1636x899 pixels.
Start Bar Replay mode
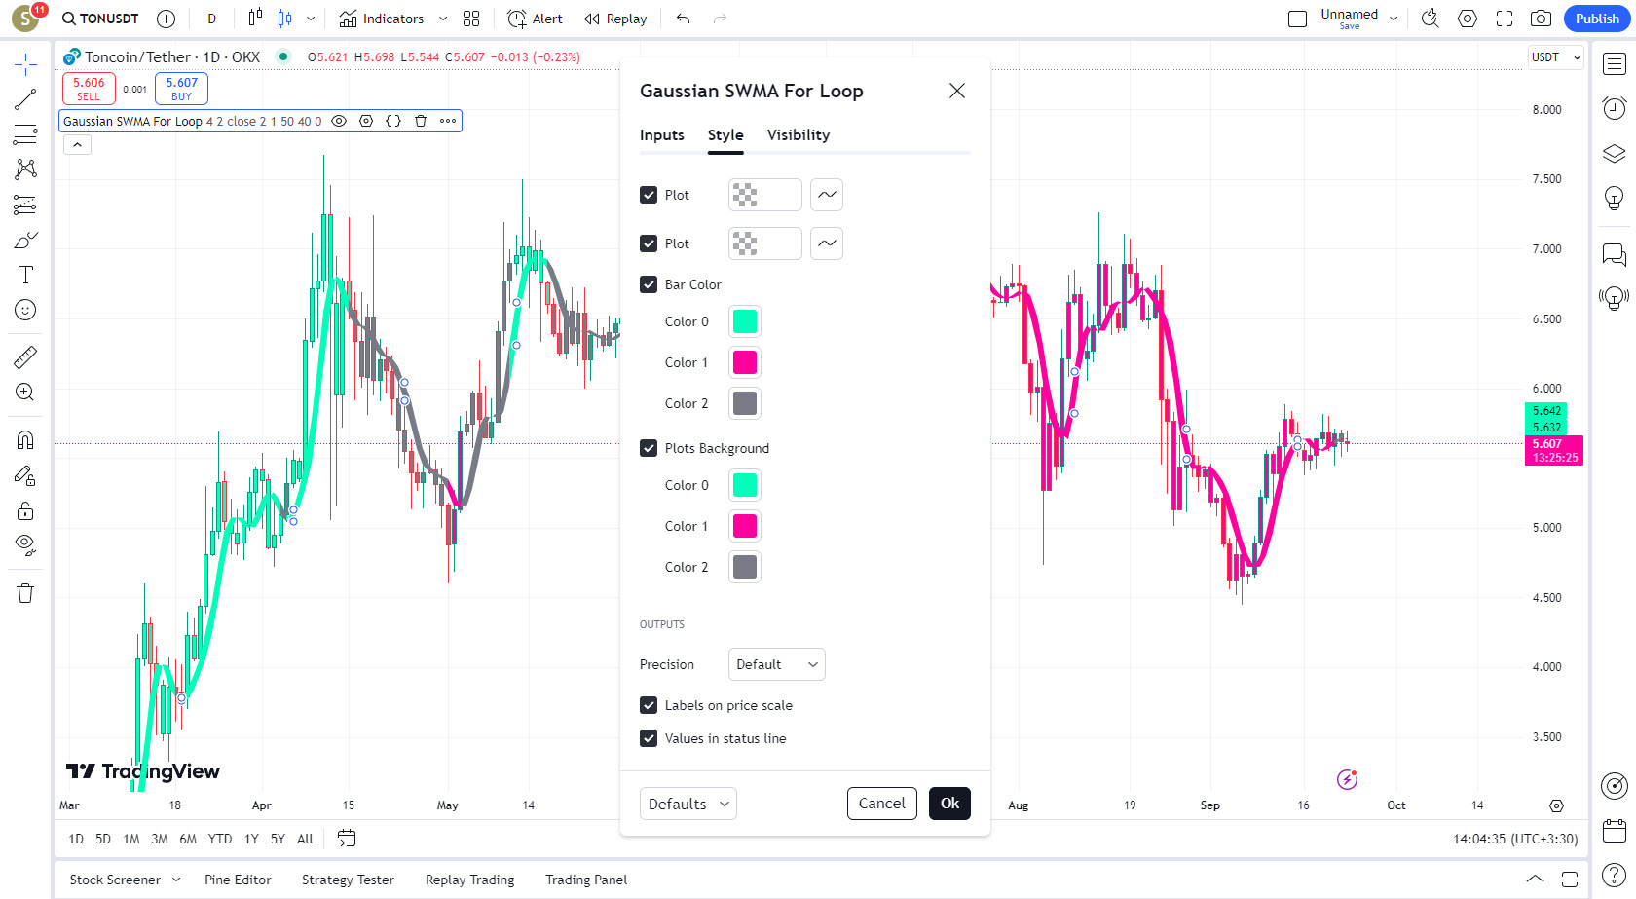point(615,19)
